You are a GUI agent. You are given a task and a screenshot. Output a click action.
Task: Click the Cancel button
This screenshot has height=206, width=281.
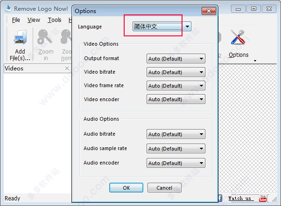point(164,188)
